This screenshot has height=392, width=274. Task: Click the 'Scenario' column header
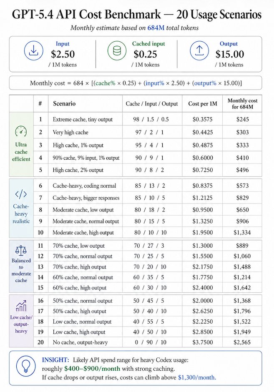point(64,103)
